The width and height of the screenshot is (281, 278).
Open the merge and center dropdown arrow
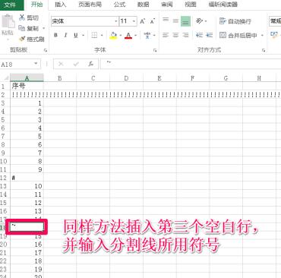262,35
